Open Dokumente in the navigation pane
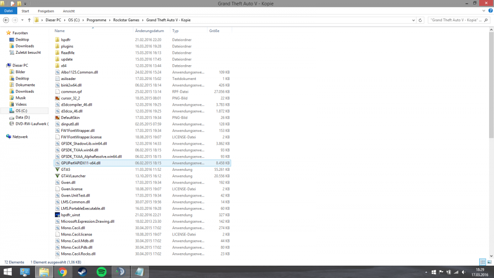The height and width of the screenshot is (278, 494). click(x=25, y=85)
